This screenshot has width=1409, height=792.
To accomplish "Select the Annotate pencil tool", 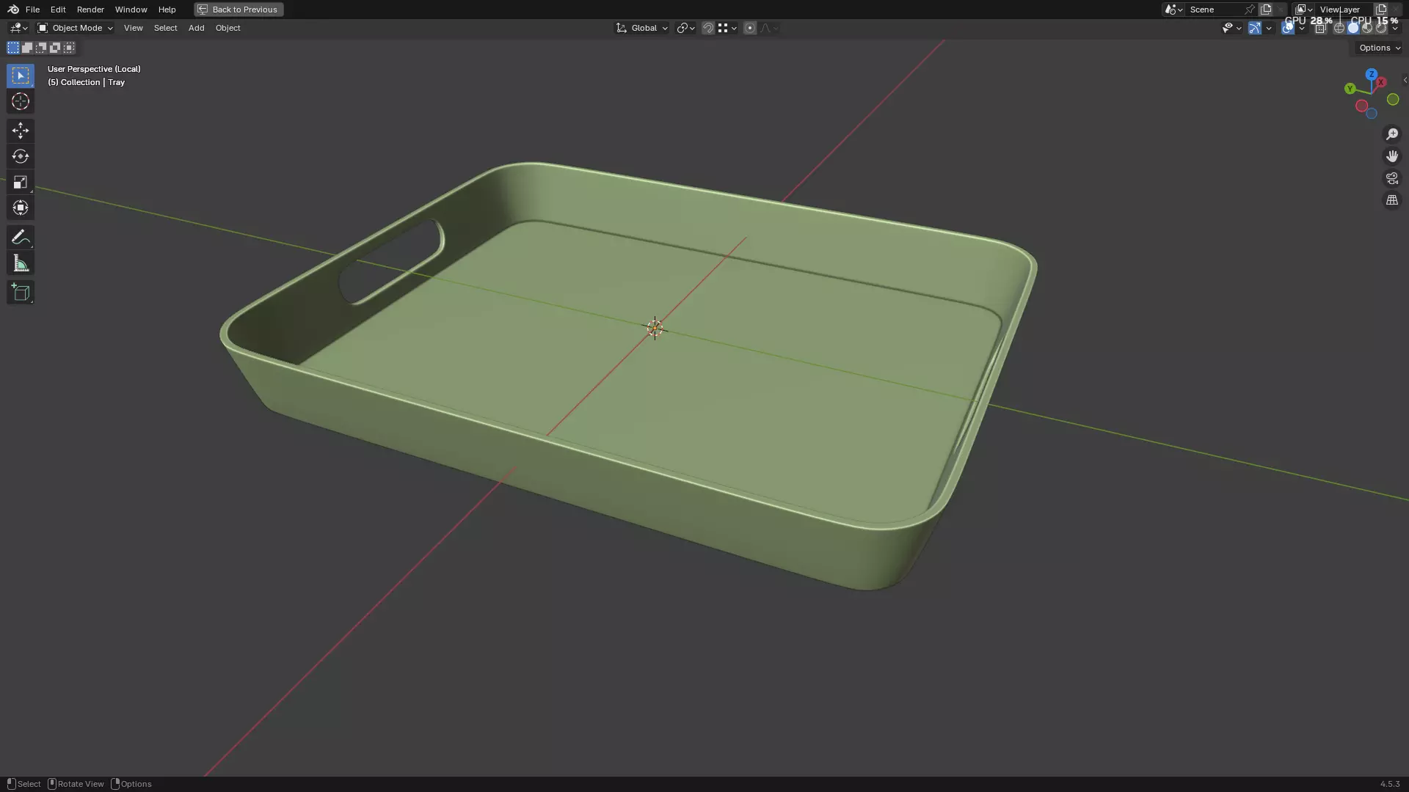I will [x=20, y=237].
